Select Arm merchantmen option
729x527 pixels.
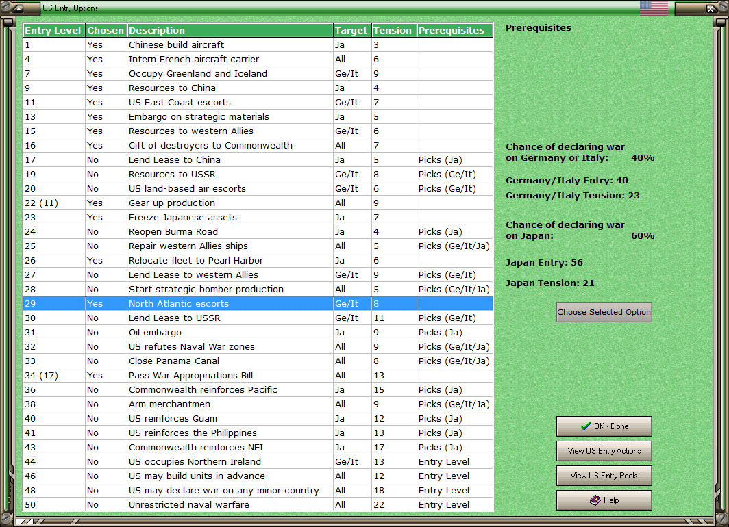[x=258, y=404]
